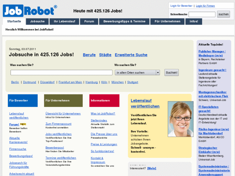Open Jobsearch für Führungskräfte link
This screenshot has height=176, width=235.
(19, 165)
